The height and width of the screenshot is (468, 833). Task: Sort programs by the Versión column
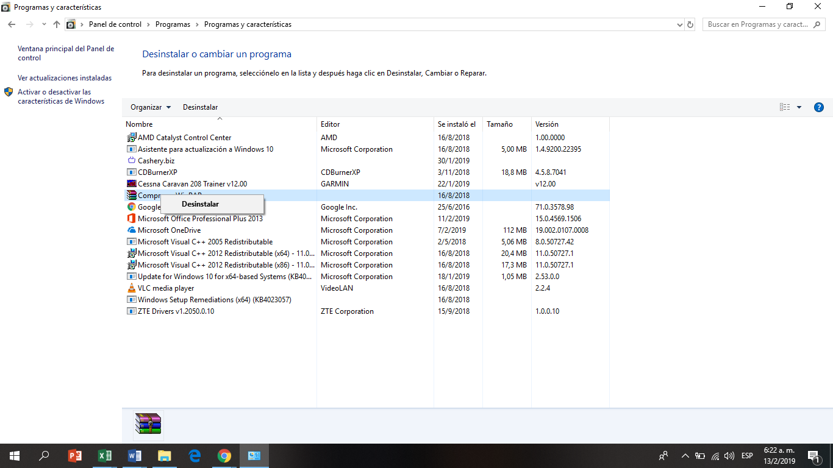(570, 124)
